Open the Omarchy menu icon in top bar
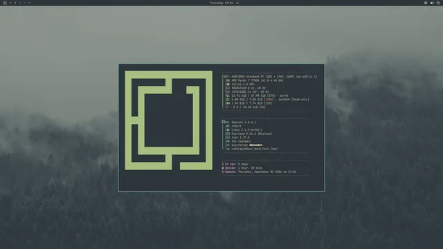Viewport: 443px width, 249px height. pyautogui.click(x=5, y=3)
